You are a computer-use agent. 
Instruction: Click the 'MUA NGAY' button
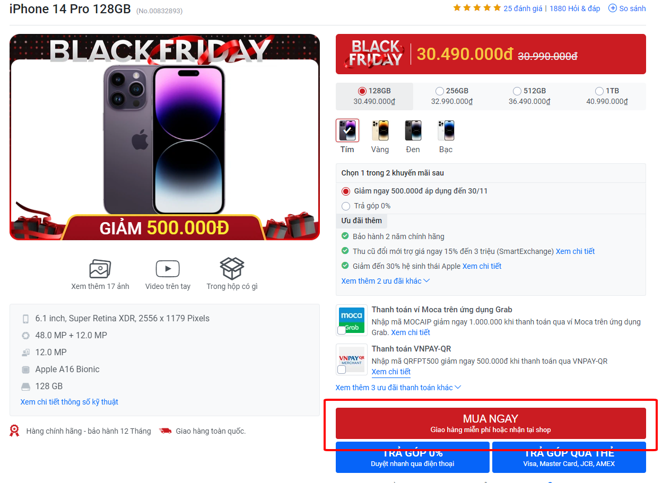(491, 423)
